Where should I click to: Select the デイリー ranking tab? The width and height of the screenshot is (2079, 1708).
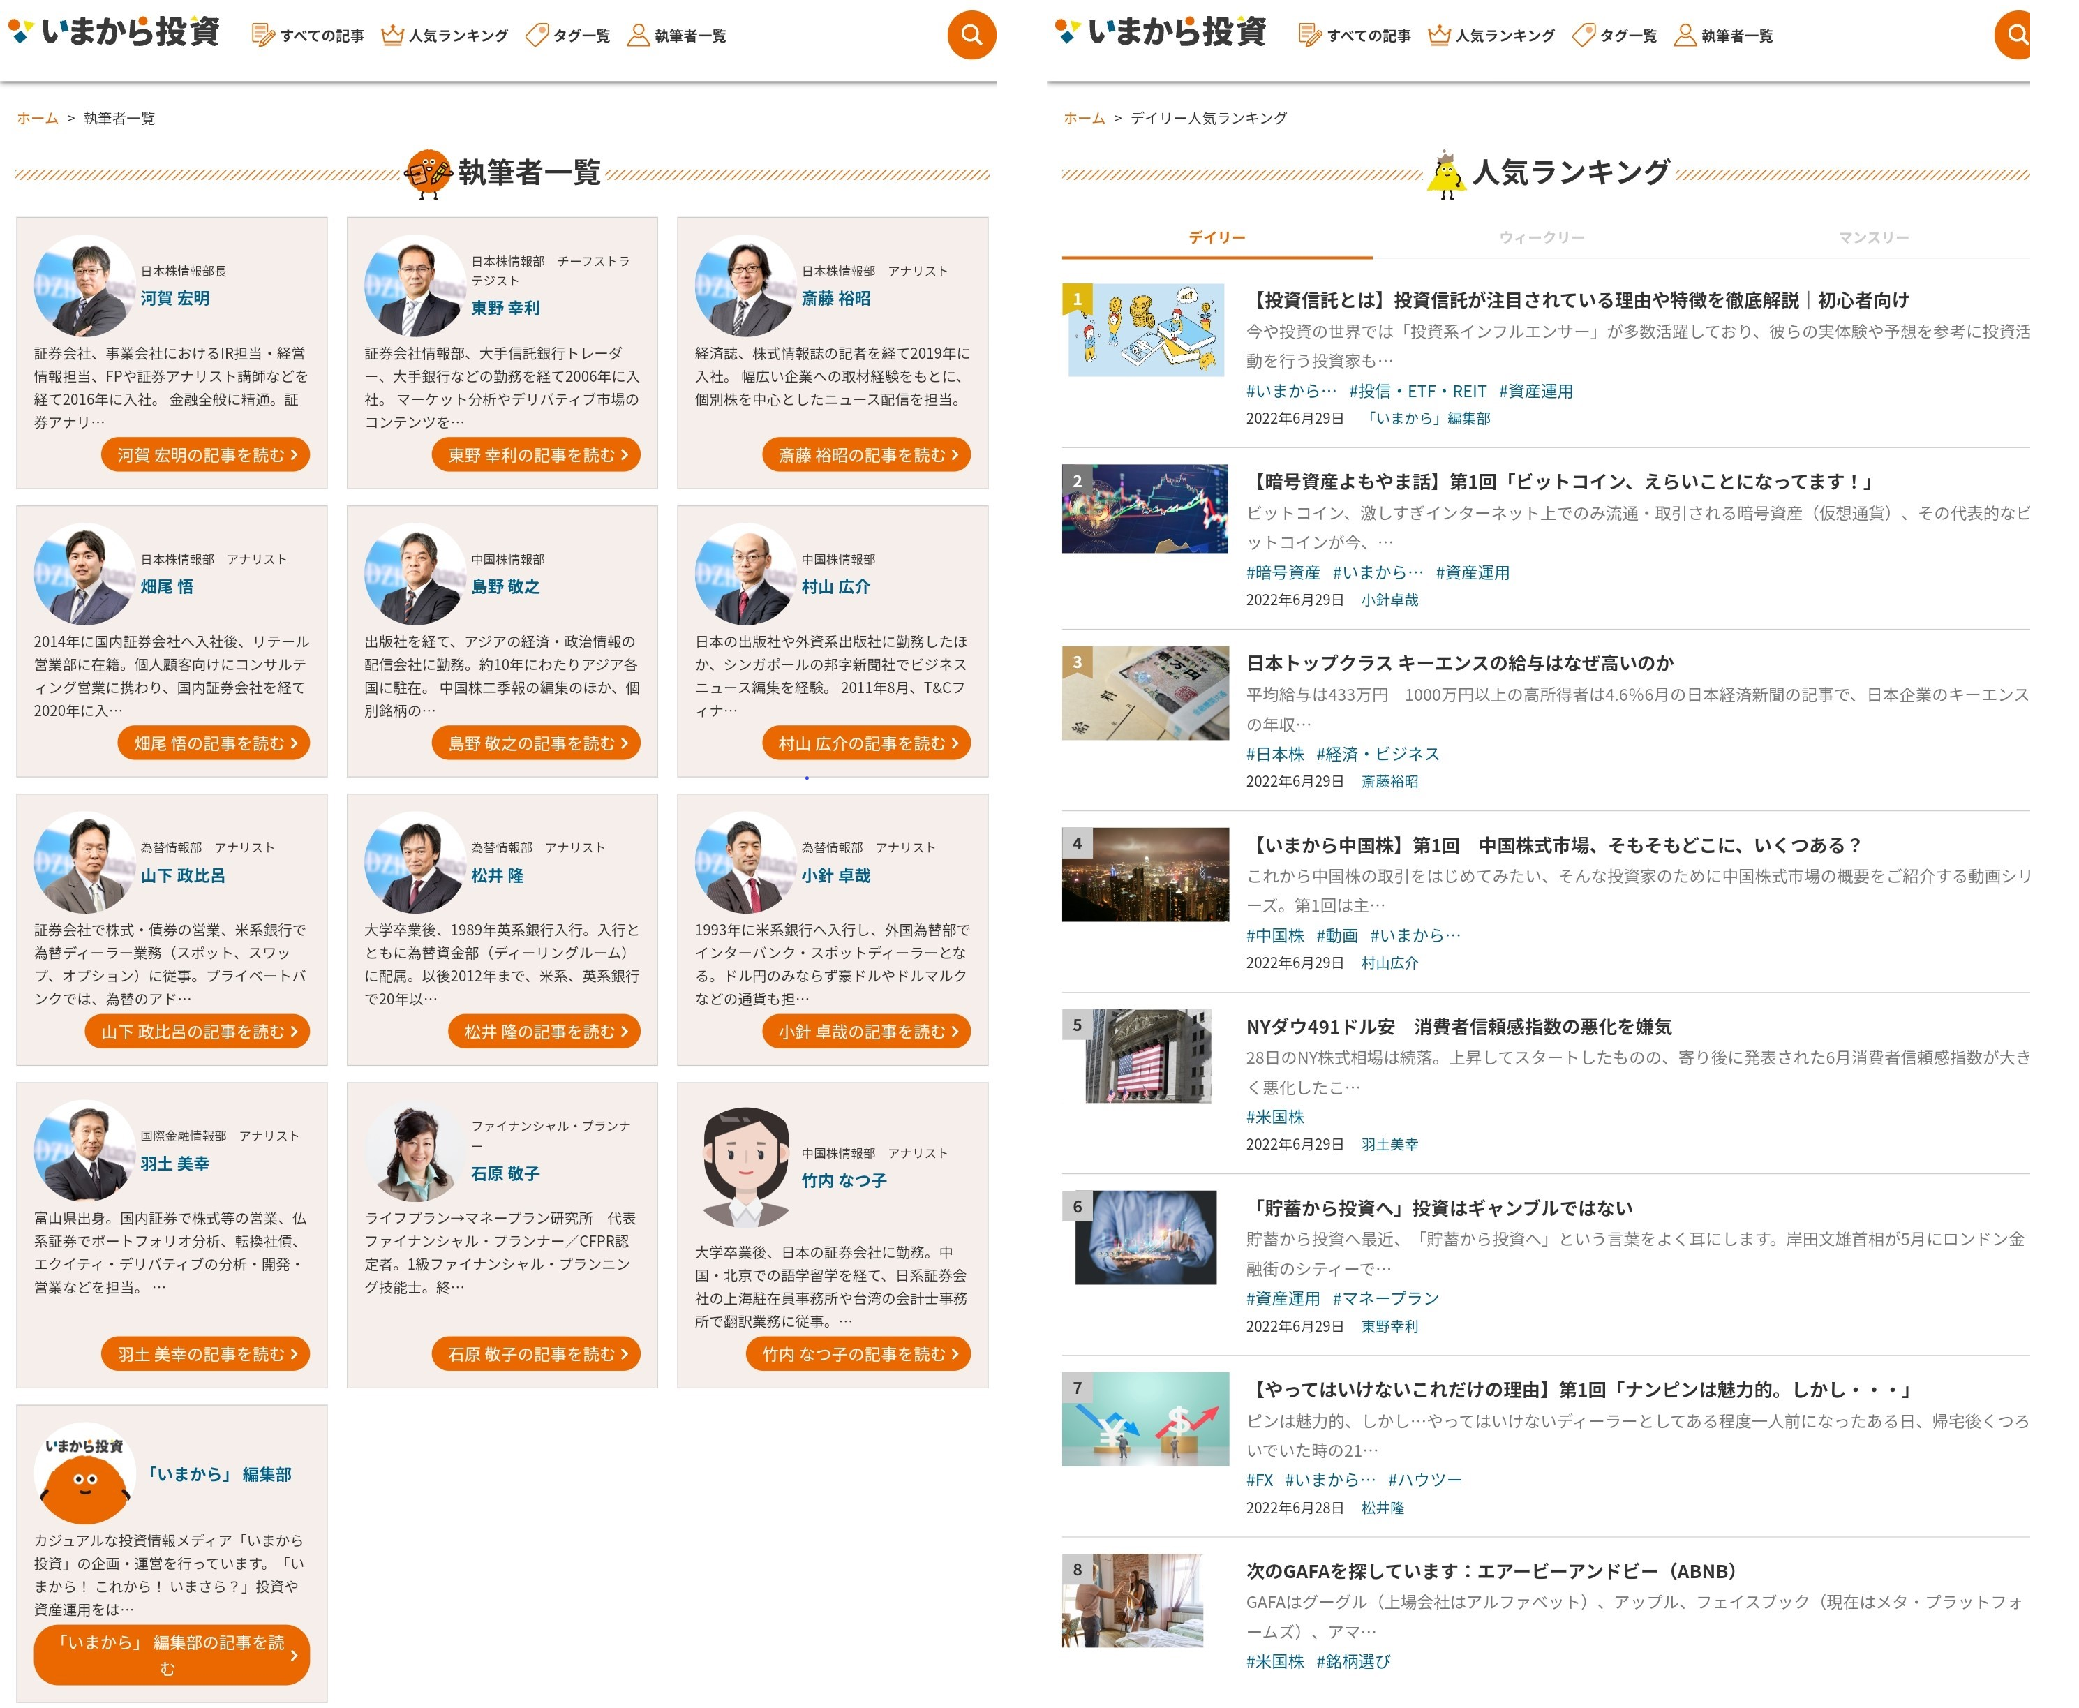1216,237
